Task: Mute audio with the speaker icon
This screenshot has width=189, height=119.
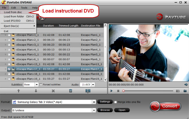Action: (186, 85)
